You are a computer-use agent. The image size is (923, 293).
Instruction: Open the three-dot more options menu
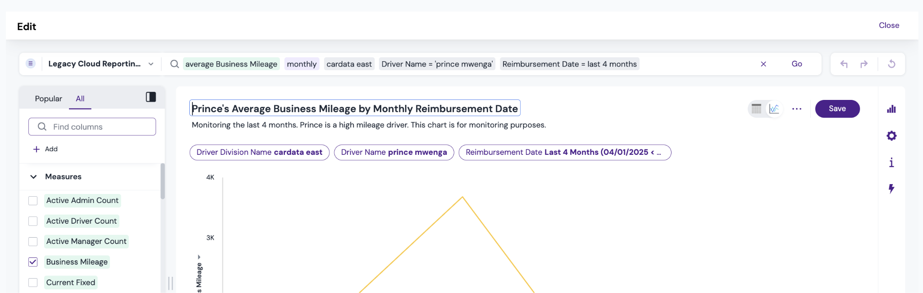[797, 109]
